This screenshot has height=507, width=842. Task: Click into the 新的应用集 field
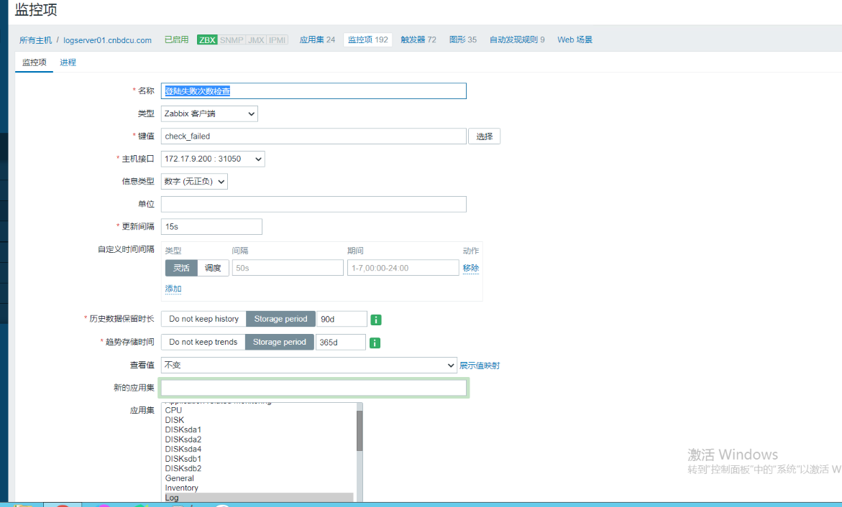[314, 387]
